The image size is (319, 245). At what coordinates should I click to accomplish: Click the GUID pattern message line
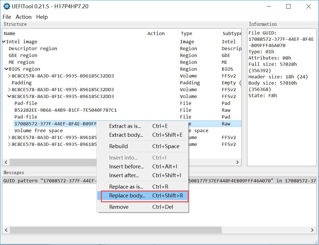(x=159, y=181)
